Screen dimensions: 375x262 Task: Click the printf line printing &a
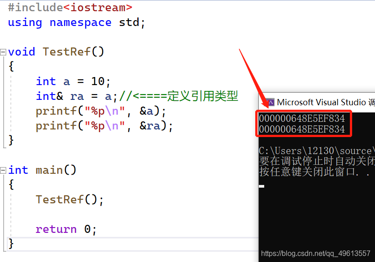tap(100, 111)
